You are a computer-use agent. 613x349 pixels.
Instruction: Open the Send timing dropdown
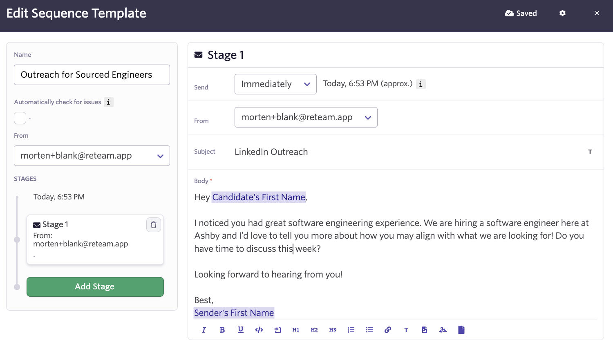coord(275,84)
